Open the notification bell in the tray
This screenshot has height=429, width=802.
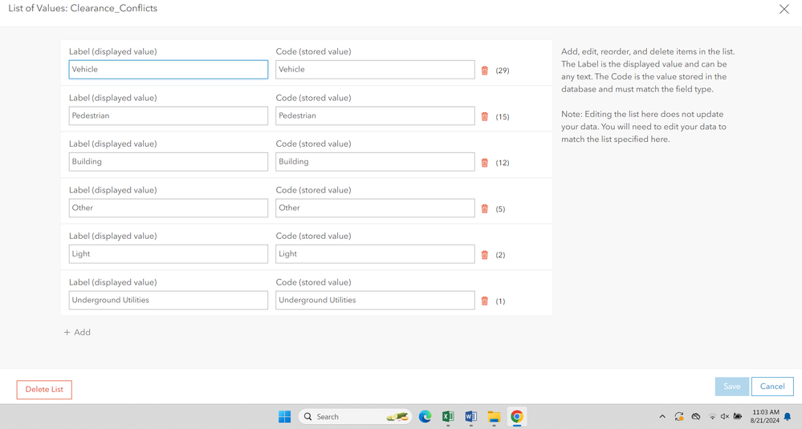788,417
